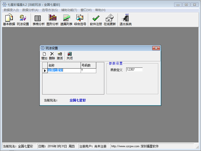Click the 玩法设置 toolbar icon
This screenshot has width=201, height=151.
(x=23, y=20)
